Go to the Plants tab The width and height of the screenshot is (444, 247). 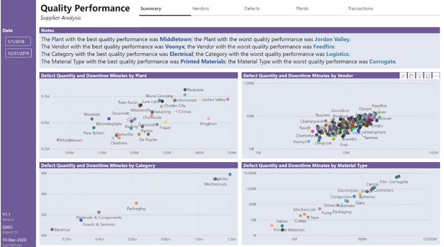302,8
